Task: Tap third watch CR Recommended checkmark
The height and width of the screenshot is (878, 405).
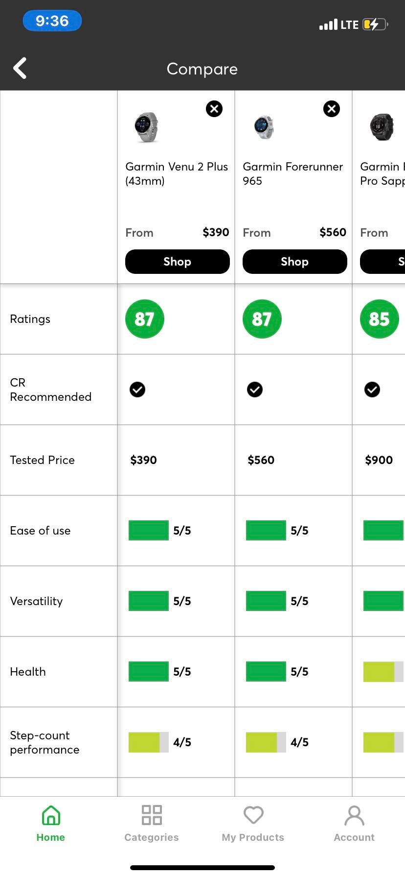Action: point(372,390)
